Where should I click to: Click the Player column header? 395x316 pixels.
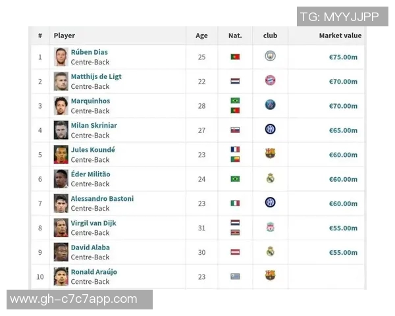click(x=65, y=36)
